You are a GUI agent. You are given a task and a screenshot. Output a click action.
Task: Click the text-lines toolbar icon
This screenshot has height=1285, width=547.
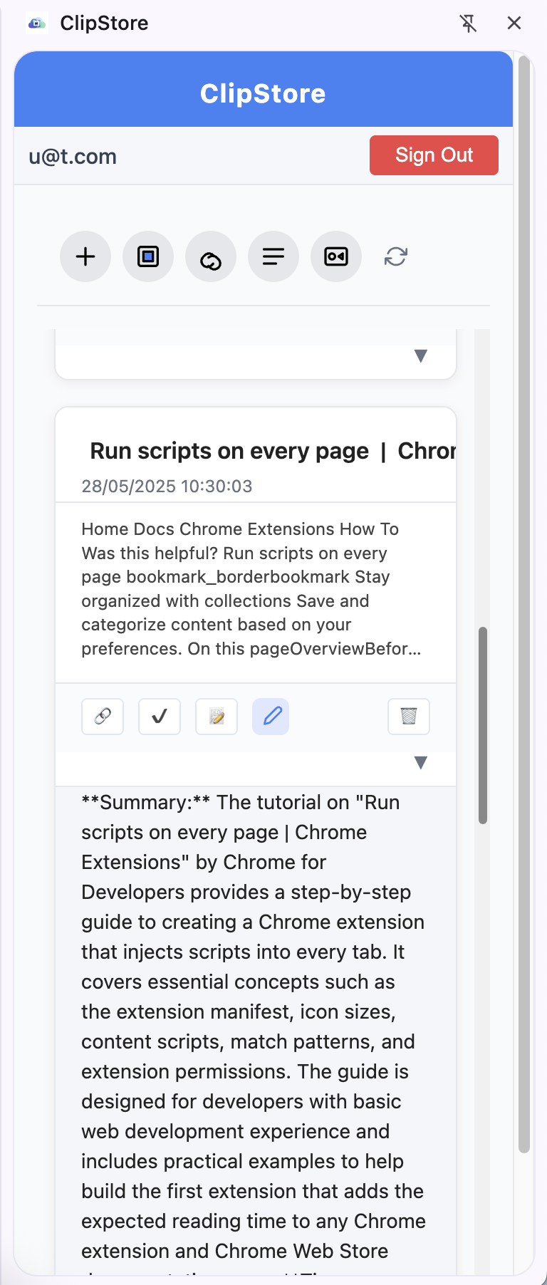click(273, 256)
